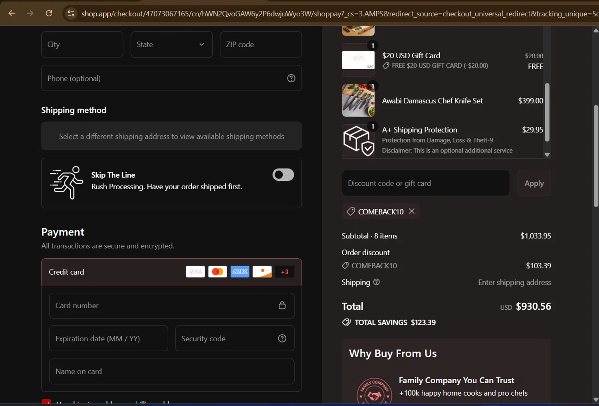This screenshot has width=599, height=406.
Task: Click the Phone (optional) field
Action: click(x=171, y=78)
